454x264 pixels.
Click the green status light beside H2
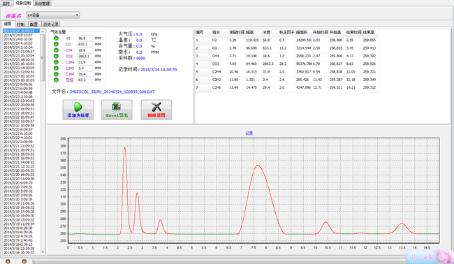[x=56, y=38]
